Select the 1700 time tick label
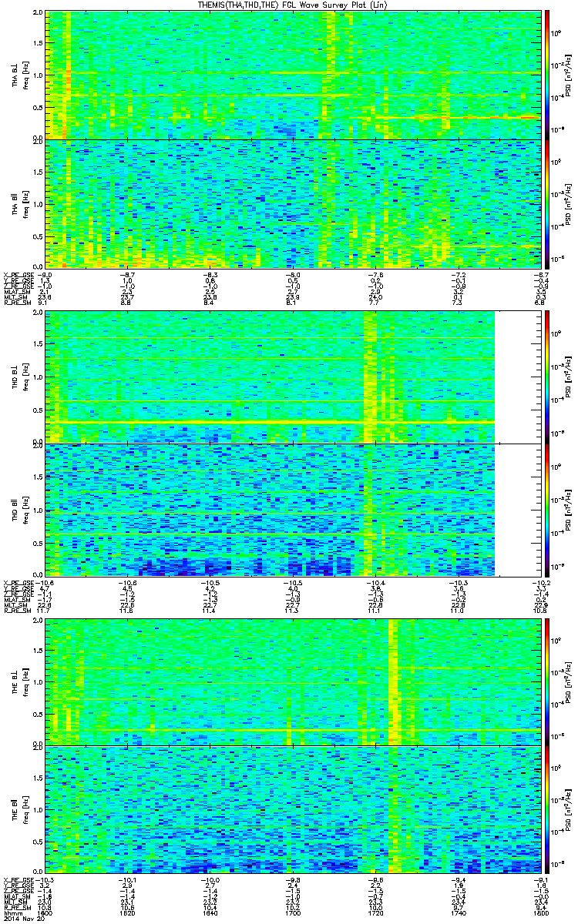578x924 pixels. (292, 912)
